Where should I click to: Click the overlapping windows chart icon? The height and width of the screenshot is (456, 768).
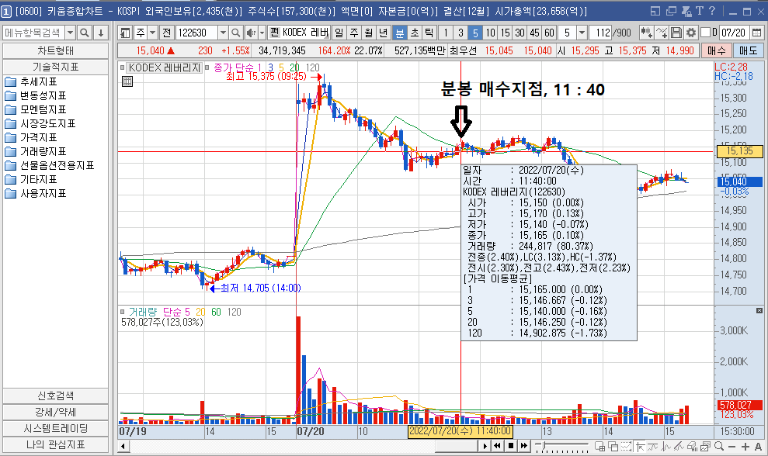pos(613,446)
